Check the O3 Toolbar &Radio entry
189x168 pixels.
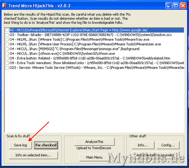tap(7, 35)
